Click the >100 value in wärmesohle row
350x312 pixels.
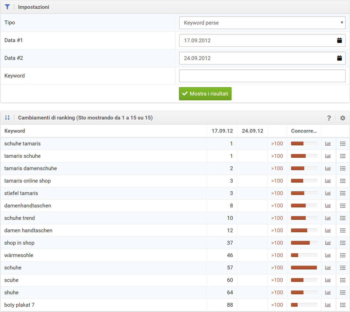point(277,255)
